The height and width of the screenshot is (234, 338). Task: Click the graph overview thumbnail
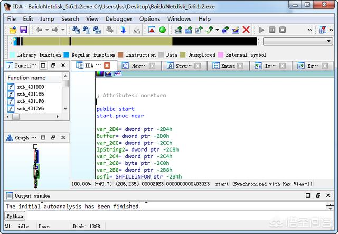coord(36,166)
